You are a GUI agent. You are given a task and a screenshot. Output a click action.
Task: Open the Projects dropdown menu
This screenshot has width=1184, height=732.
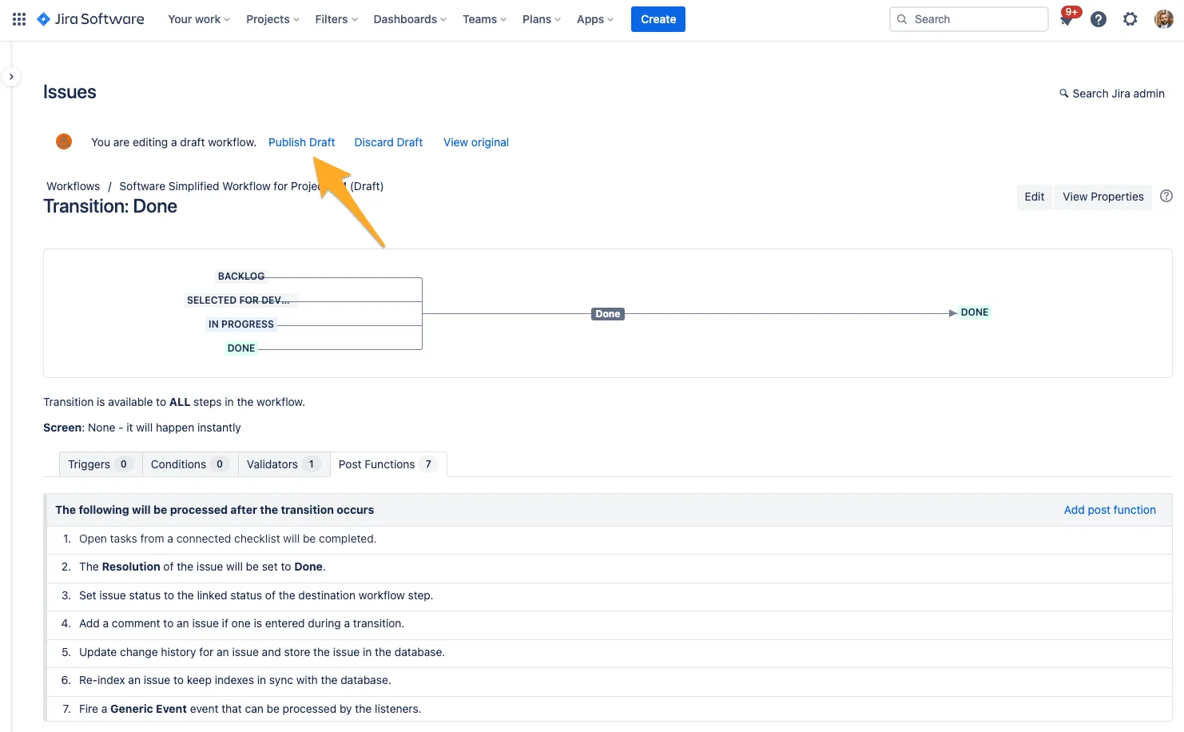point(272,19)
